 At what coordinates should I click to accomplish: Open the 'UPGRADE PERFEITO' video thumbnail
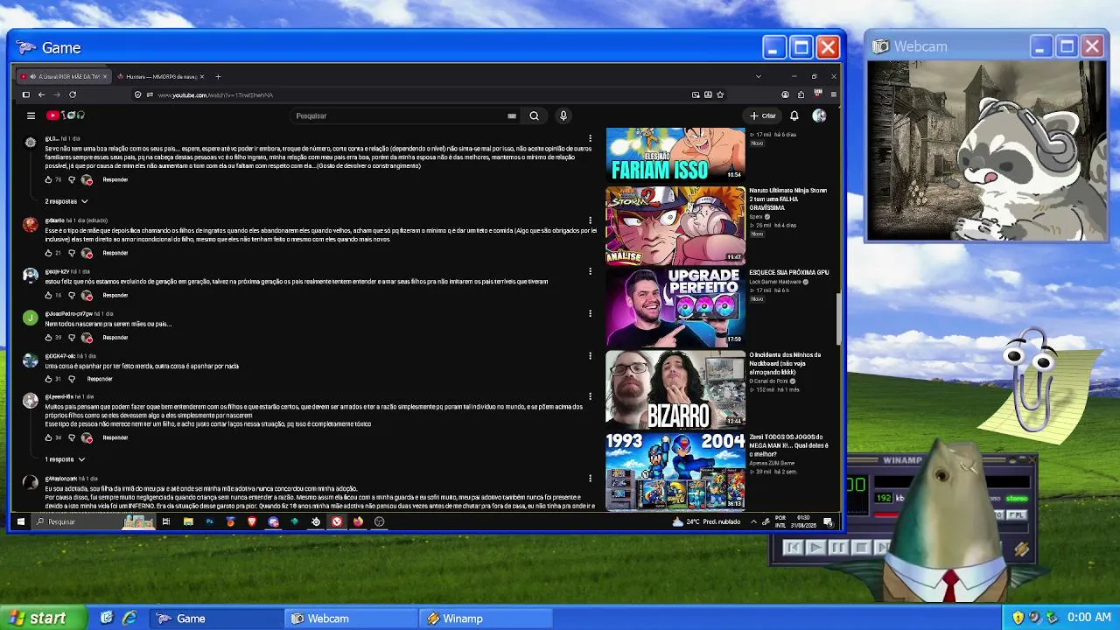(675, 307)
